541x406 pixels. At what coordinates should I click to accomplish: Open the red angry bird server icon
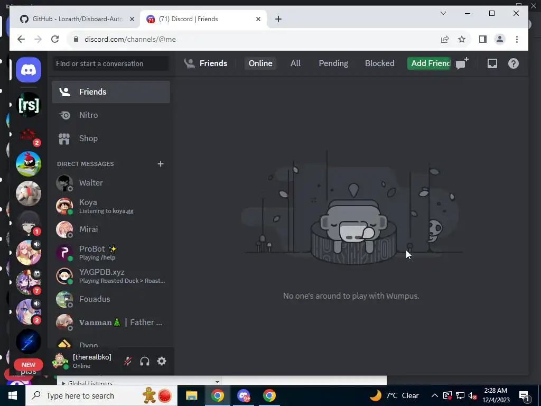29,164
